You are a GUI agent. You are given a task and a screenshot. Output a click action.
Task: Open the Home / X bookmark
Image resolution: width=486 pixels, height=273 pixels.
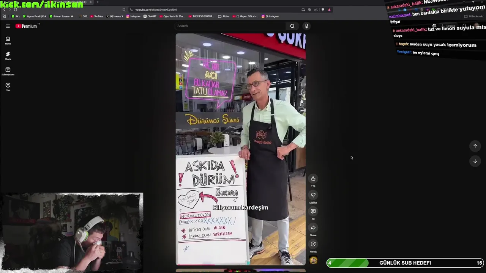[115, 16]
